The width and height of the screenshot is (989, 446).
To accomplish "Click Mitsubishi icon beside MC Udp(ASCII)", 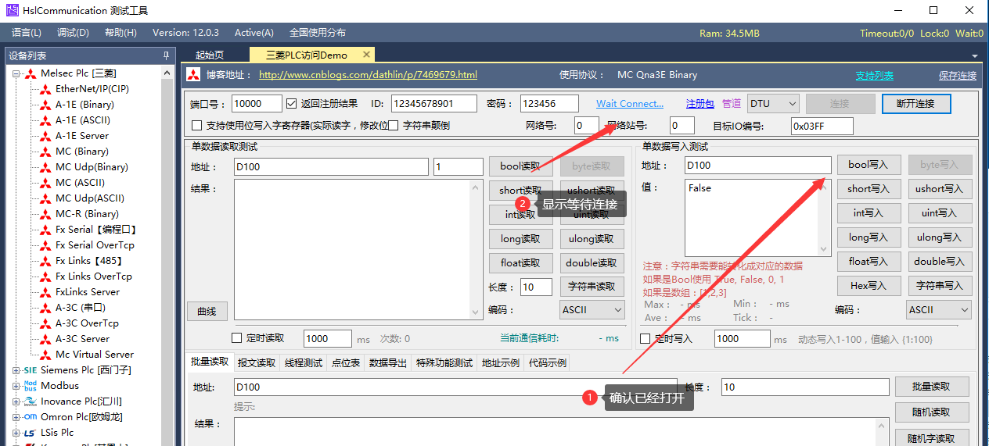I will point(45,198).
